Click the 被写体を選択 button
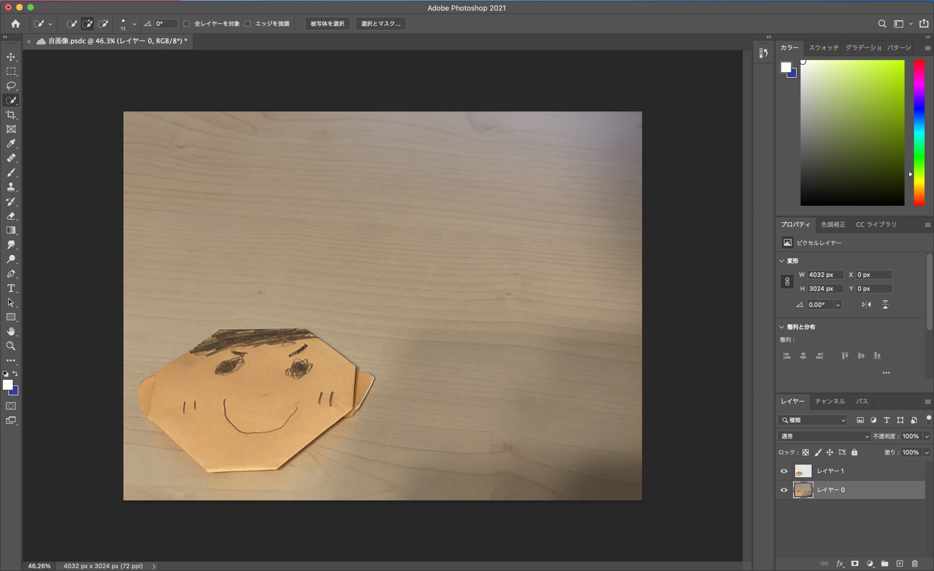This screenshot has width=934, height=571. pyautogui.click(x=327, y=23)
